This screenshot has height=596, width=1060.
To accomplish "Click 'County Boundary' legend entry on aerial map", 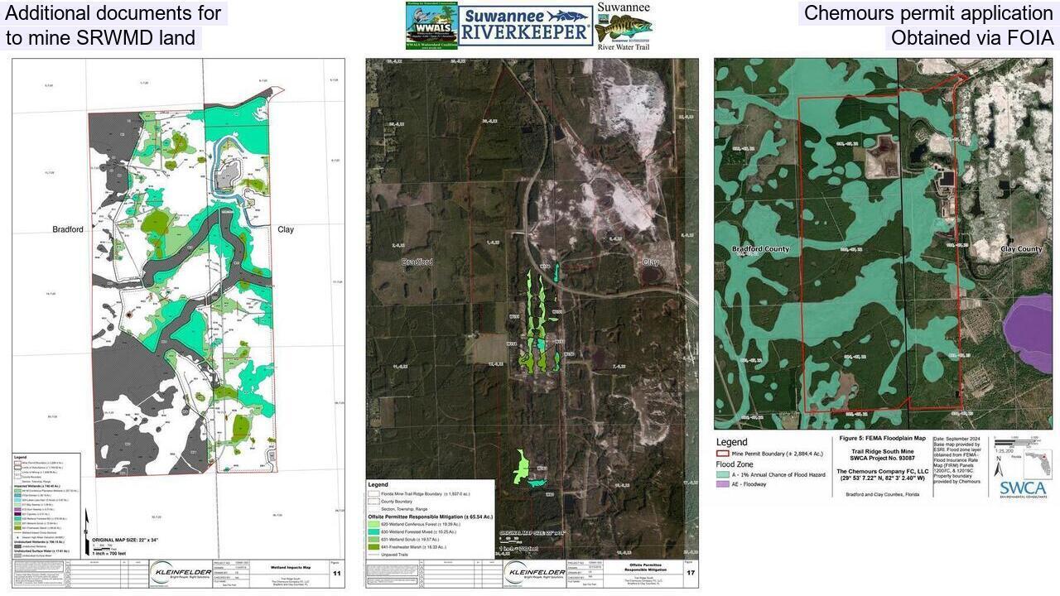I will click(397, 502).
